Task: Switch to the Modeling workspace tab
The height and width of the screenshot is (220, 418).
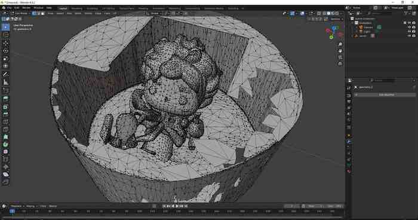Action: [77, 8]
